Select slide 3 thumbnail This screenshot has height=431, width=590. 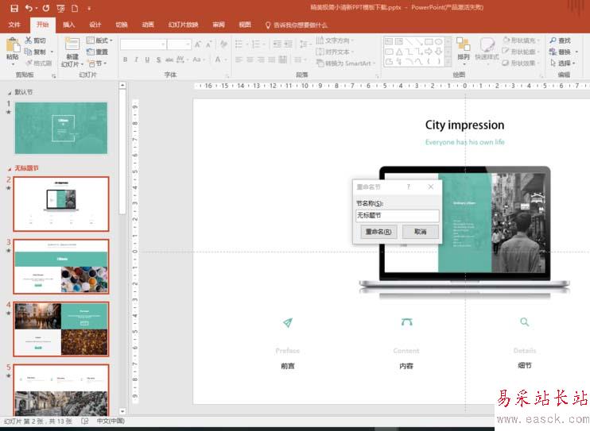pyautogui.click(x=61, y=267)
